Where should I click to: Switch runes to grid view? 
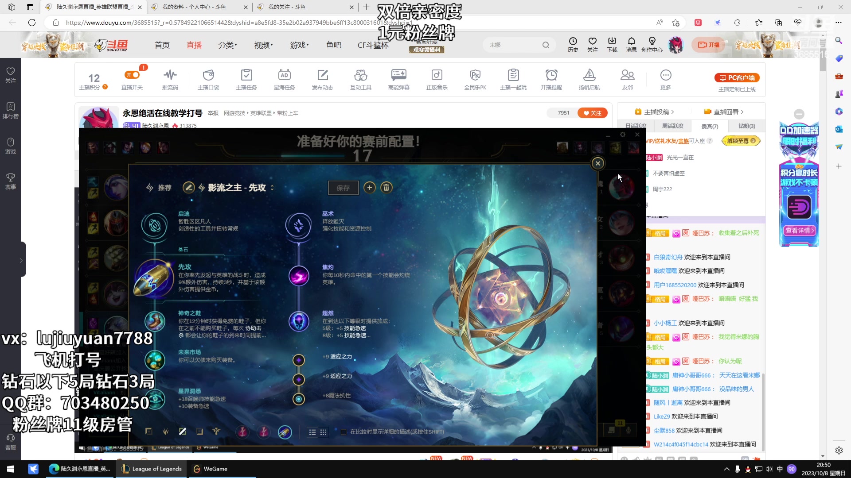point(324,432)
